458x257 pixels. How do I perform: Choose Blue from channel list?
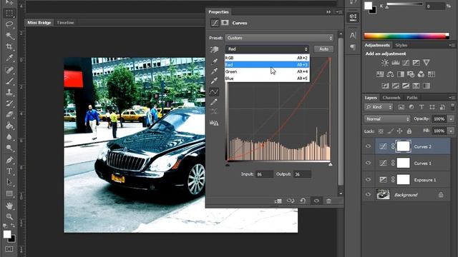[x=267, y=79]
